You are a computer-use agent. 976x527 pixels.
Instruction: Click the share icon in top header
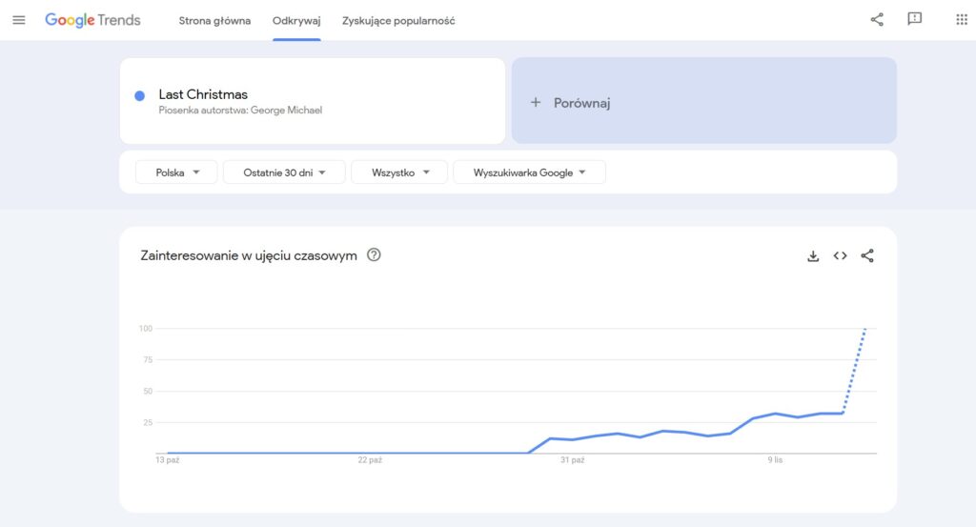click(x=877, y=20)
